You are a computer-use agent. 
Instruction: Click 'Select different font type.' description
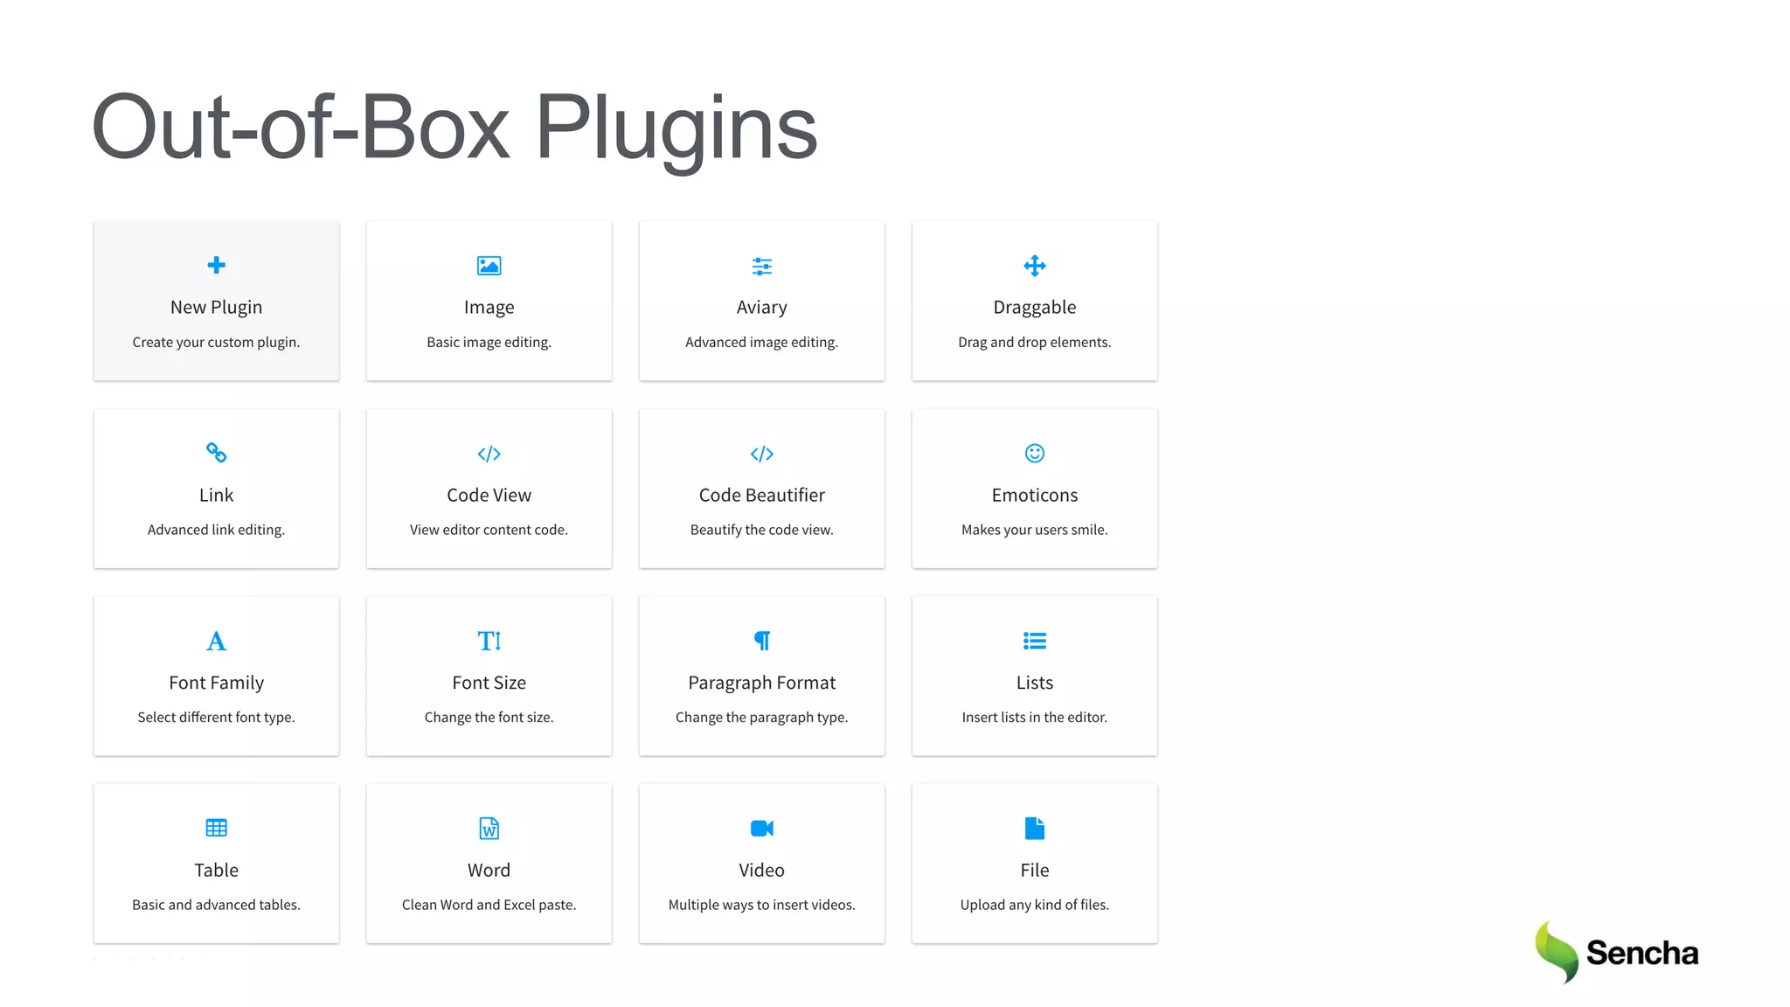click(x=216, y=717)
